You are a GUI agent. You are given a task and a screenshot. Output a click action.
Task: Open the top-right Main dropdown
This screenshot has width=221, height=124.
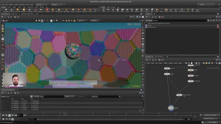click(207, 4)
